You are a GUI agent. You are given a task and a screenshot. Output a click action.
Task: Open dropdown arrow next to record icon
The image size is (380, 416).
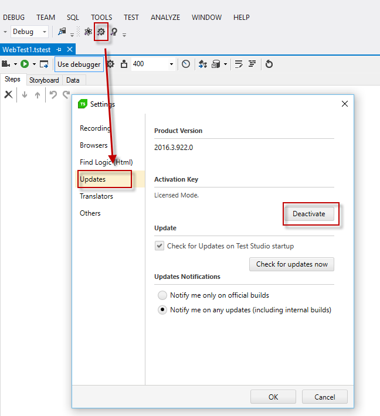(x=15, y=64)
